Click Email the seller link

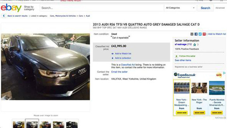coord(119,72)
